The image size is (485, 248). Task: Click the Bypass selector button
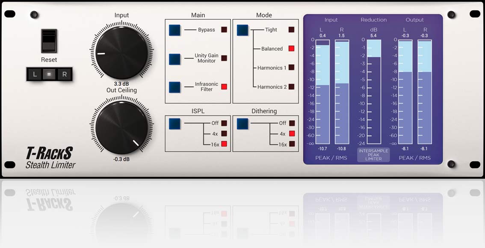point(174,30)
